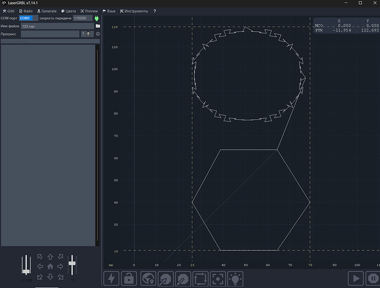Screen dimensions: 380x288
Task: Click the MCO coordinates label
Action: [x=319, y=25]
